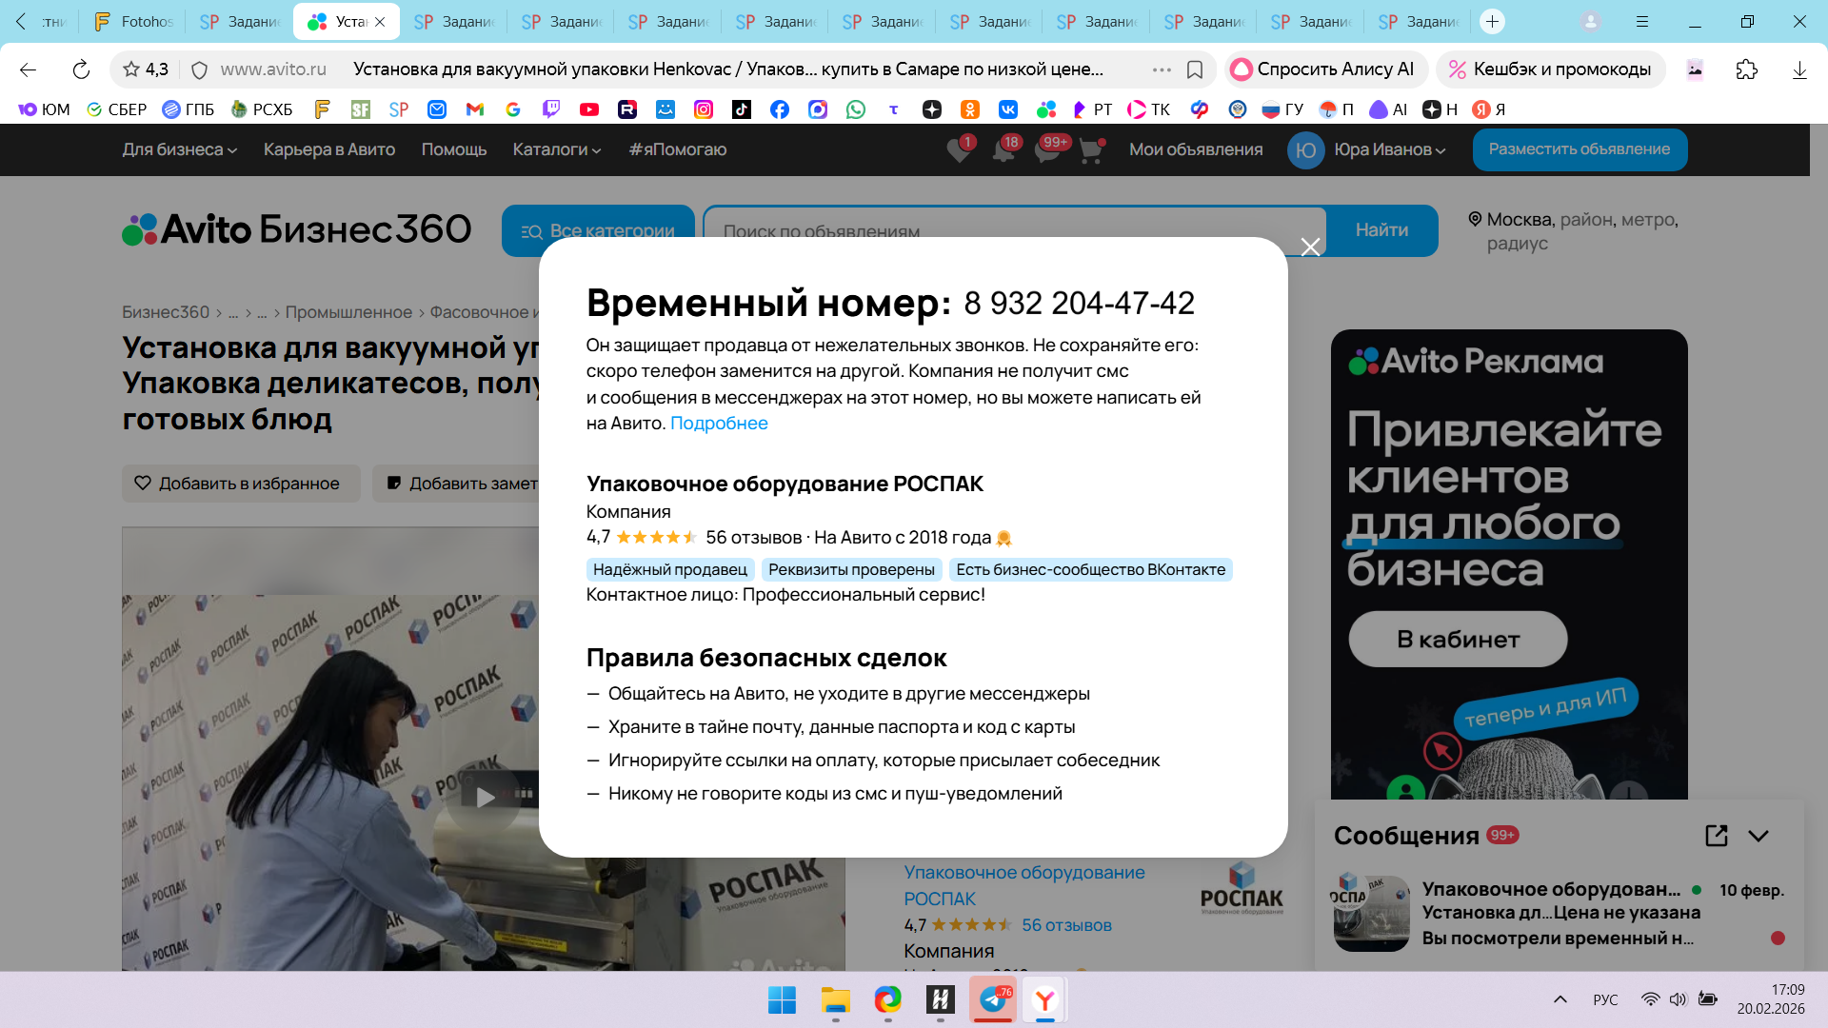This screenshot has height=1028, width=1828.
Task: Expand the Каталоги dropdown menu
Action: (556, 149)
